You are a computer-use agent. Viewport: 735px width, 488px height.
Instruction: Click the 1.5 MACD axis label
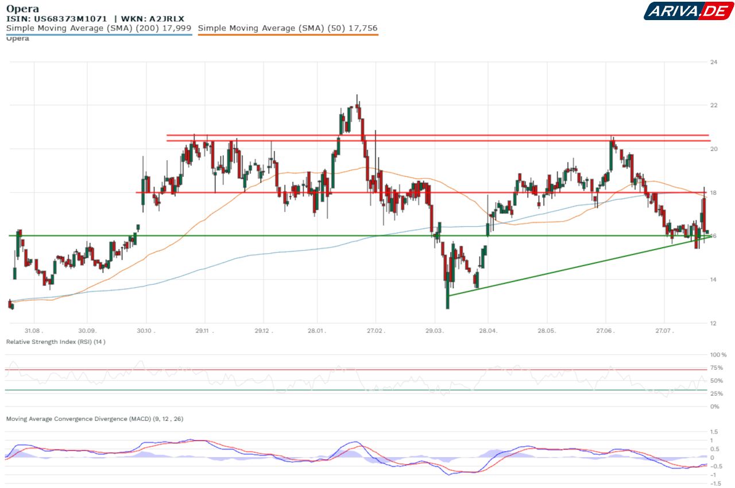point(714,432)
